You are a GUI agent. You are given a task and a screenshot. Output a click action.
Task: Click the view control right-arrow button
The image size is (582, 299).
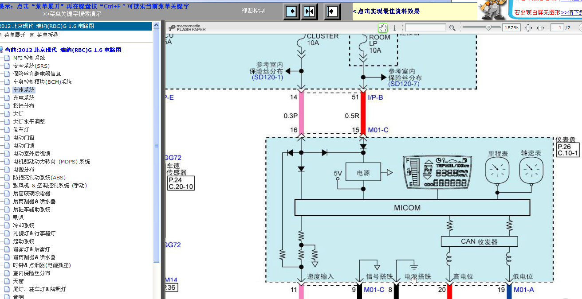pyautogui.click(x=292, y=11)
